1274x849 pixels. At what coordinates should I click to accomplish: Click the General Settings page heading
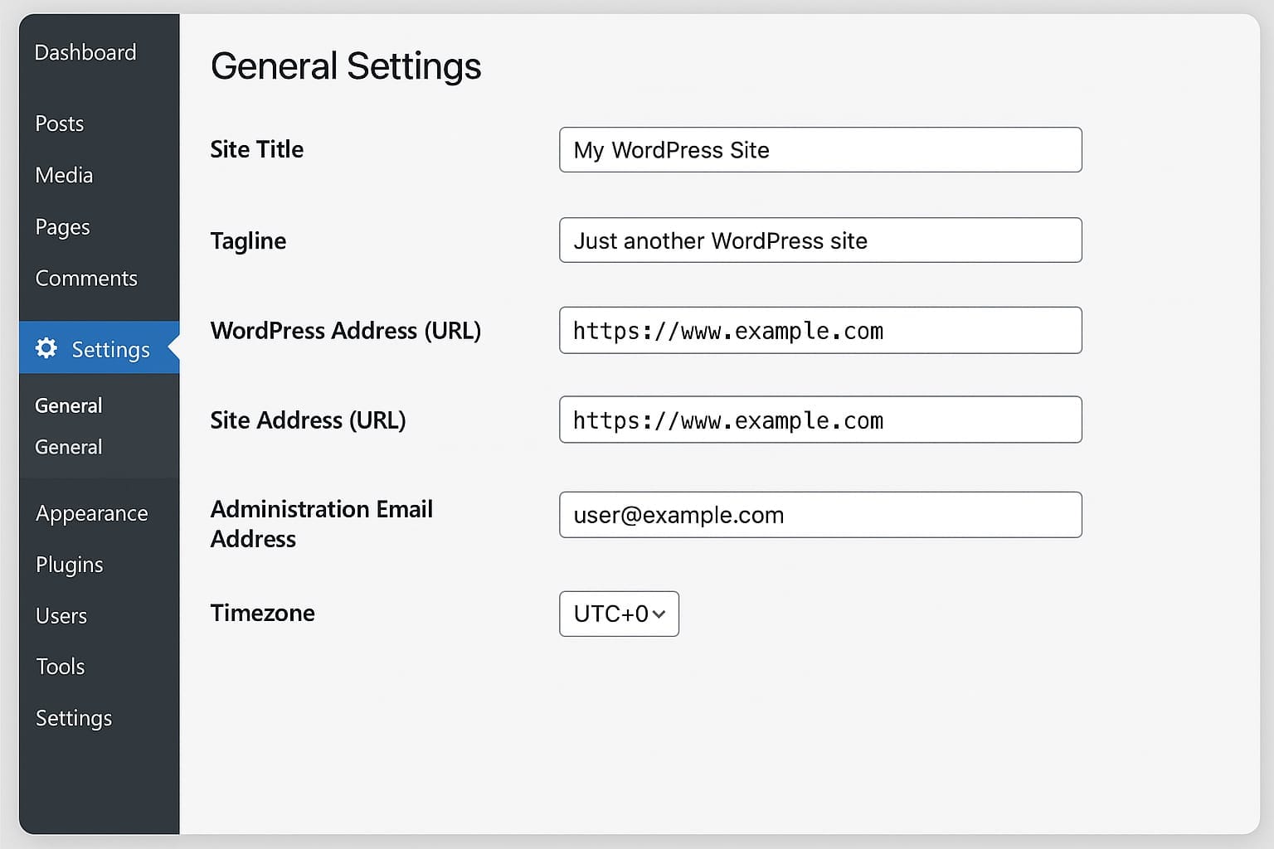346,66
